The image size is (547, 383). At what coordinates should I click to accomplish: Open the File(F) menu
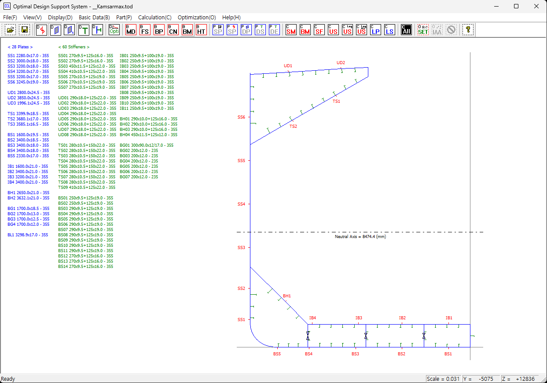pyautogui.click(x=10, y=17)
